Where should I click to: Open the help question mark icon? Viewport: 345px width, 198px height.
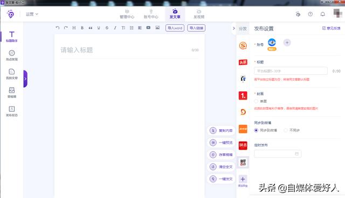[x=310, y=14]
